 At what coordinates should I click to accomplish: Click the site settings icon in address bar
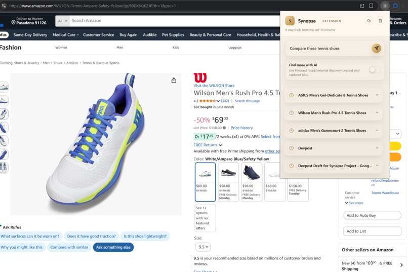pyautogui.click(x=4, y=6)
